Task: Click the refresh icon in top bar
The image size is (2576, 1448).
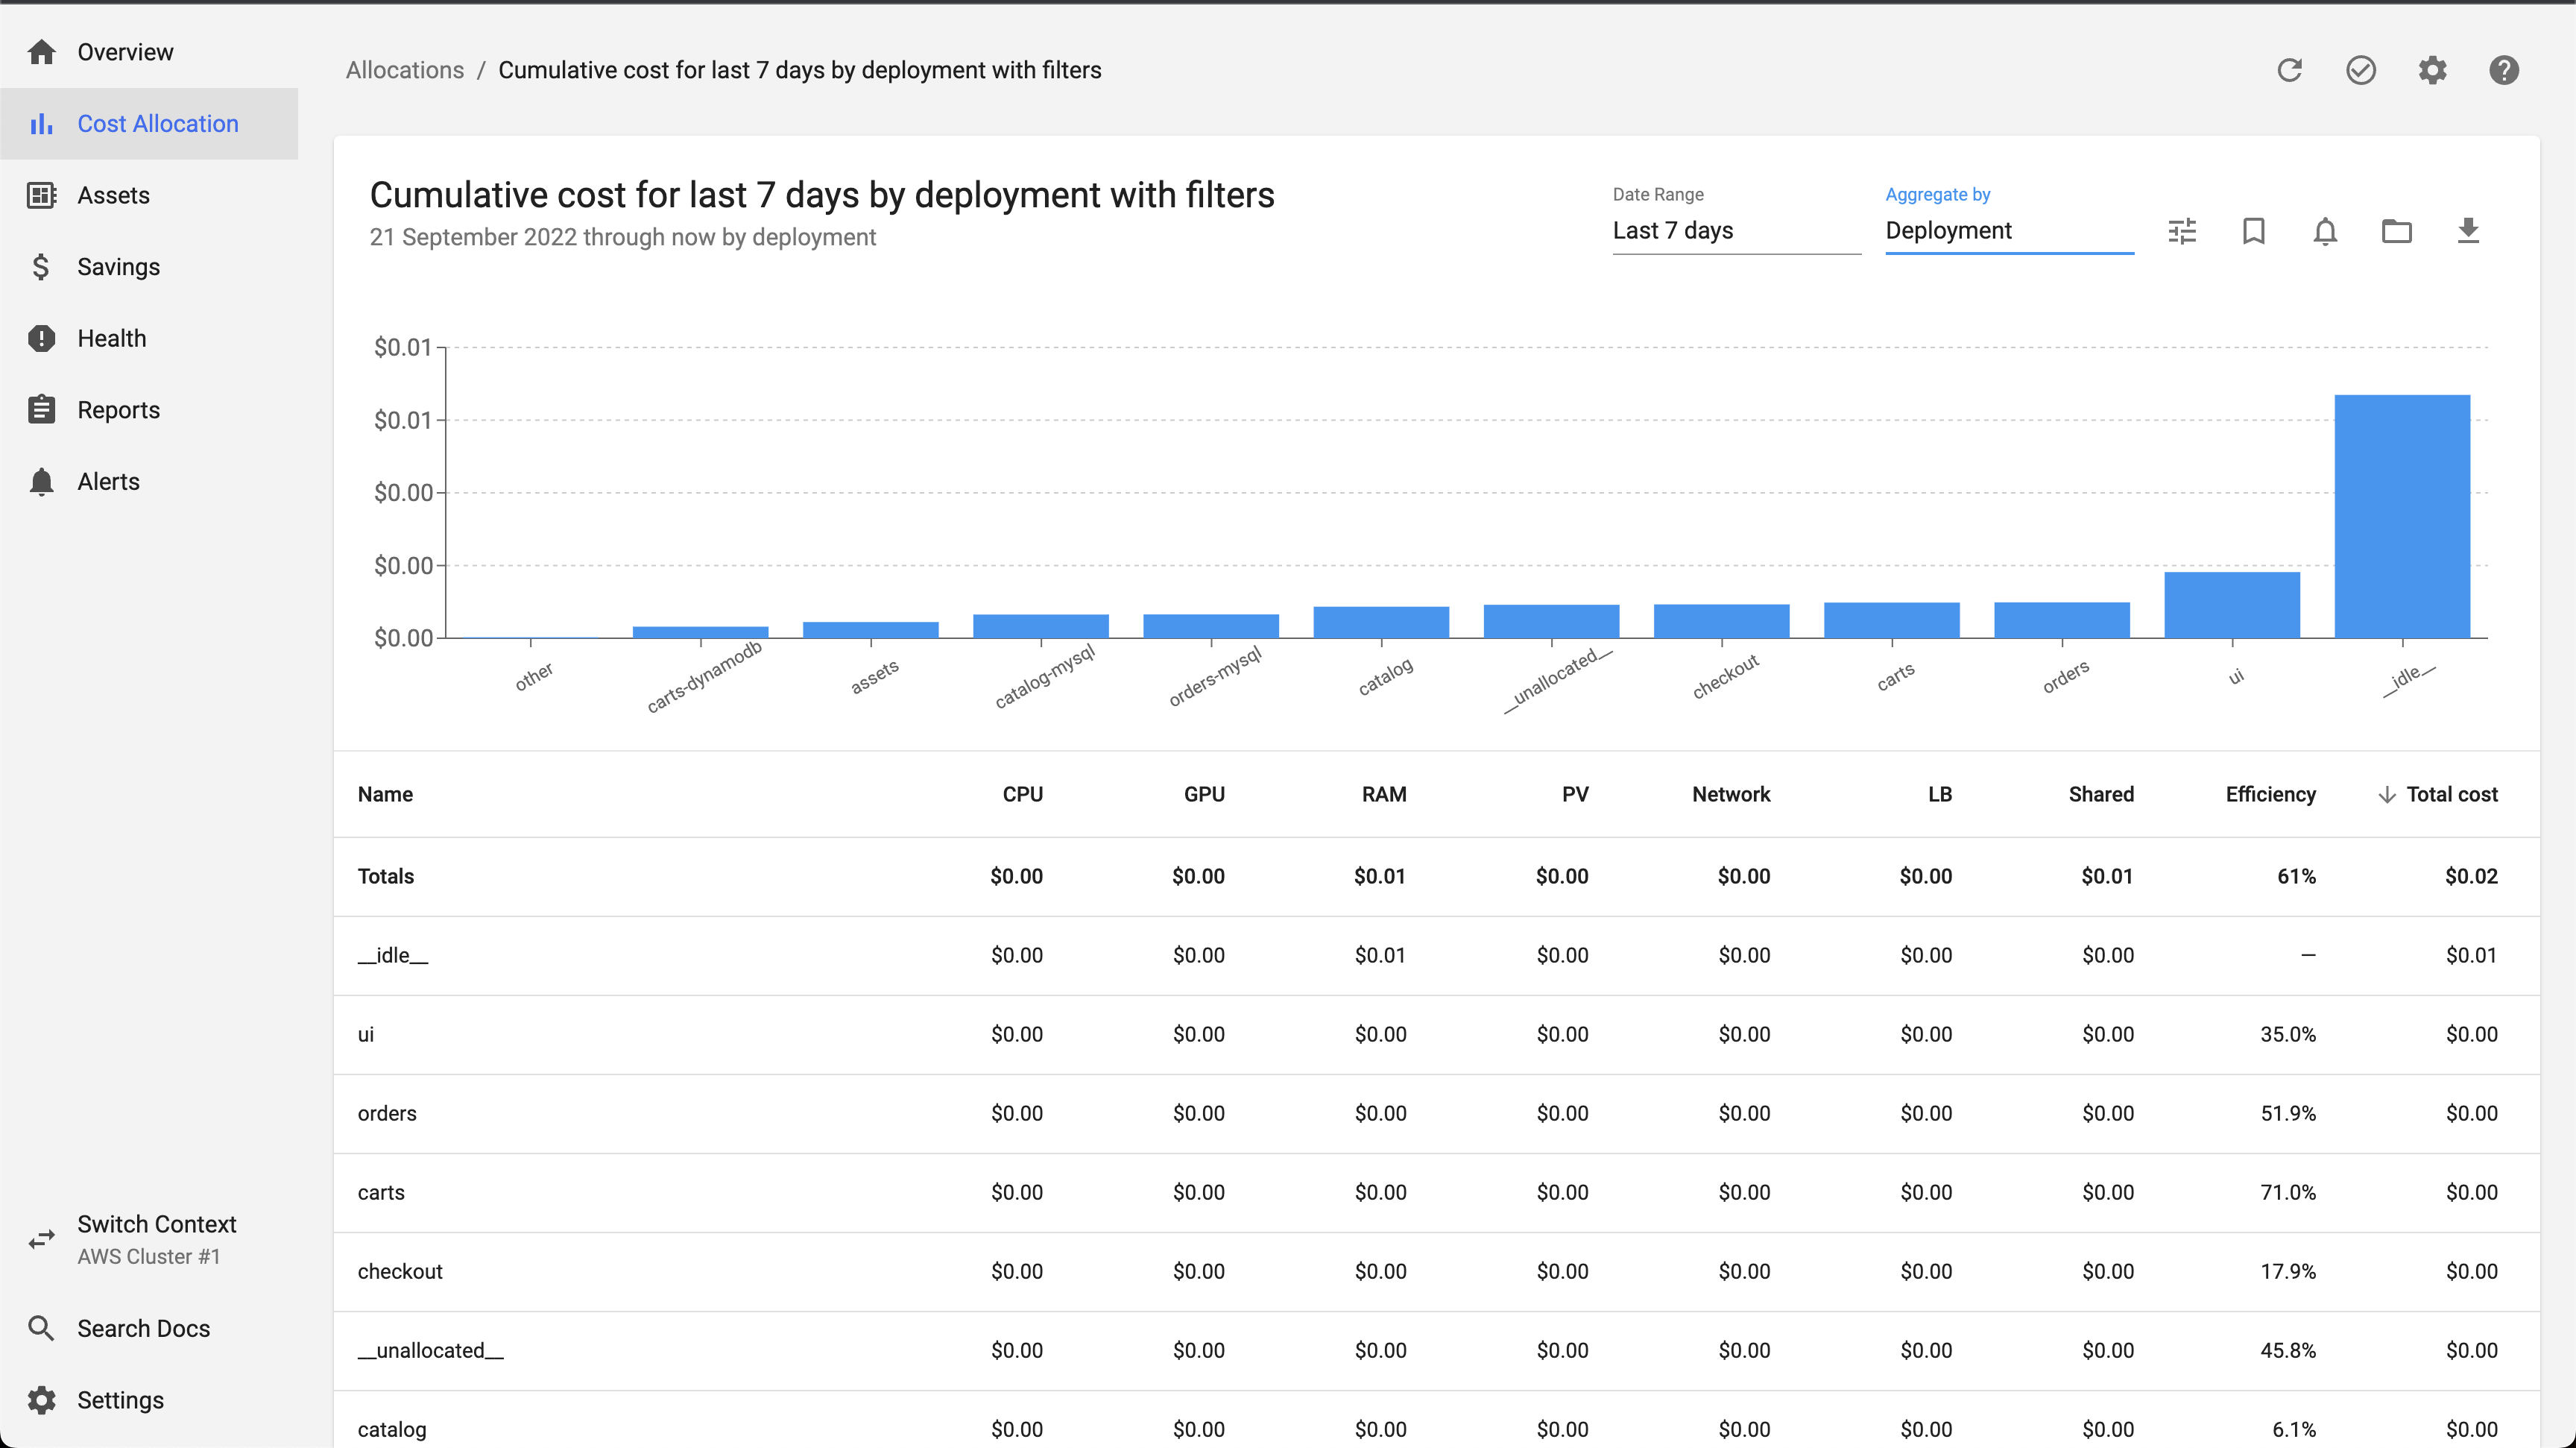Action: point(2289,70)
